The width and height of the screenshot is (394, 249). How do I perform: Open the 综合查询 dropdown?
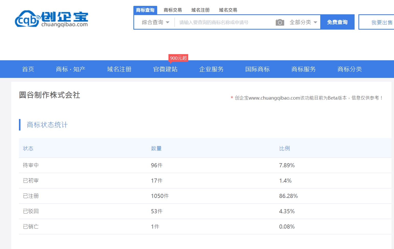155,22
